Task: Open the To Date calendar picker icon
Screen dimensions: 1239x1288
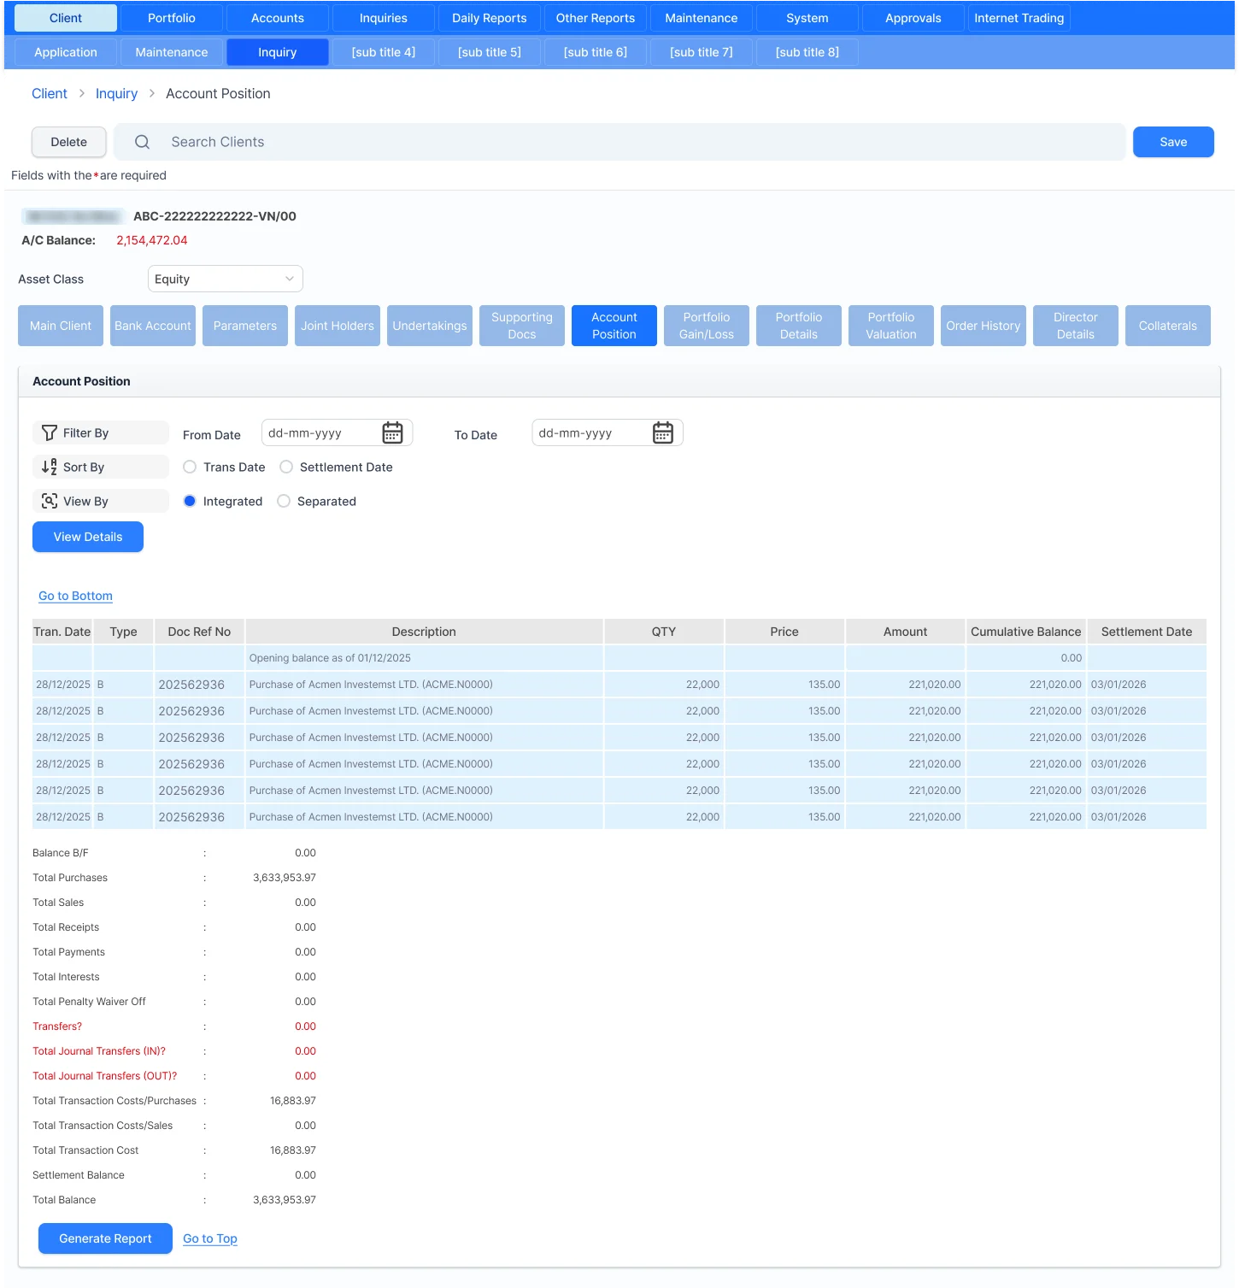Action: (663, 432)
